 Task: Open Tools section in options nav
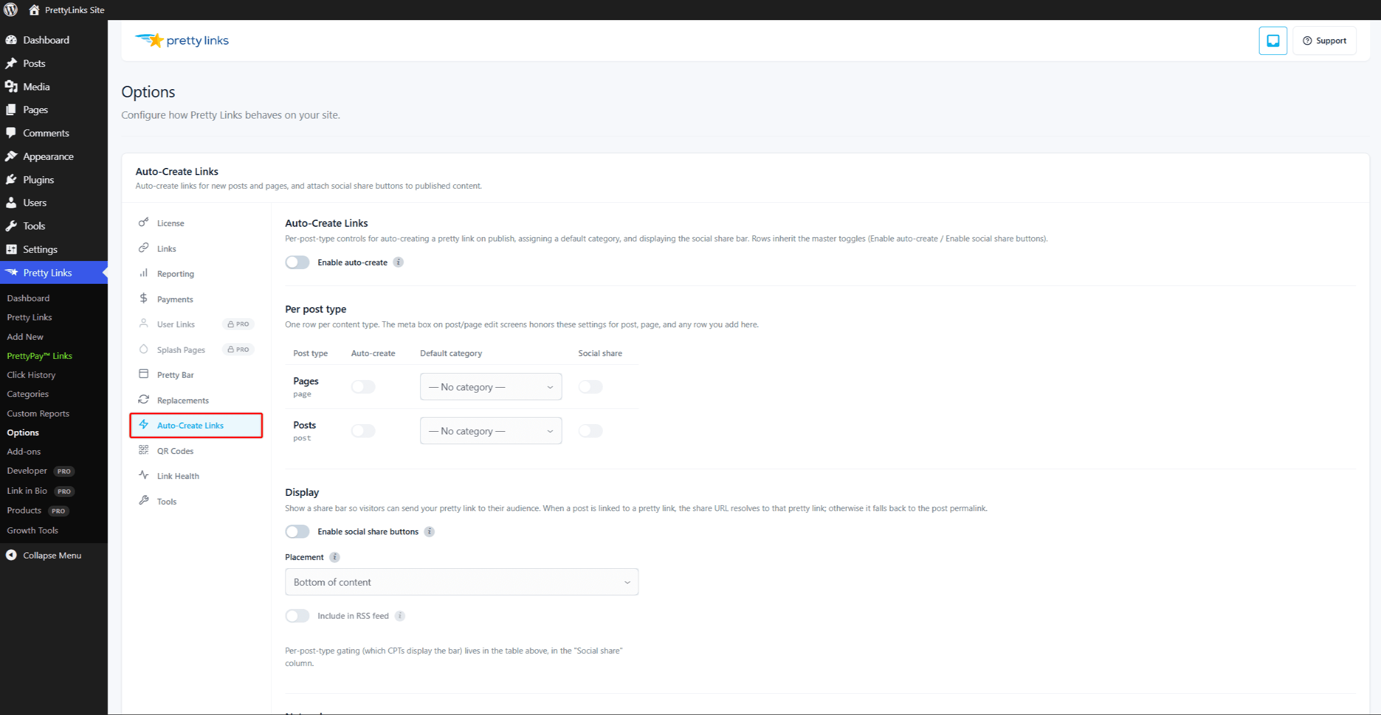pyautogui.click(x=196, y=501)
